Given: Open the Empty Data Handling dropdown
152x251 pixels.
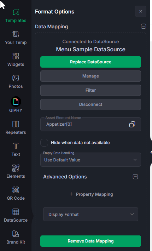Looking at the screenshot, I should pyautogui.click(x=90, y=160).
